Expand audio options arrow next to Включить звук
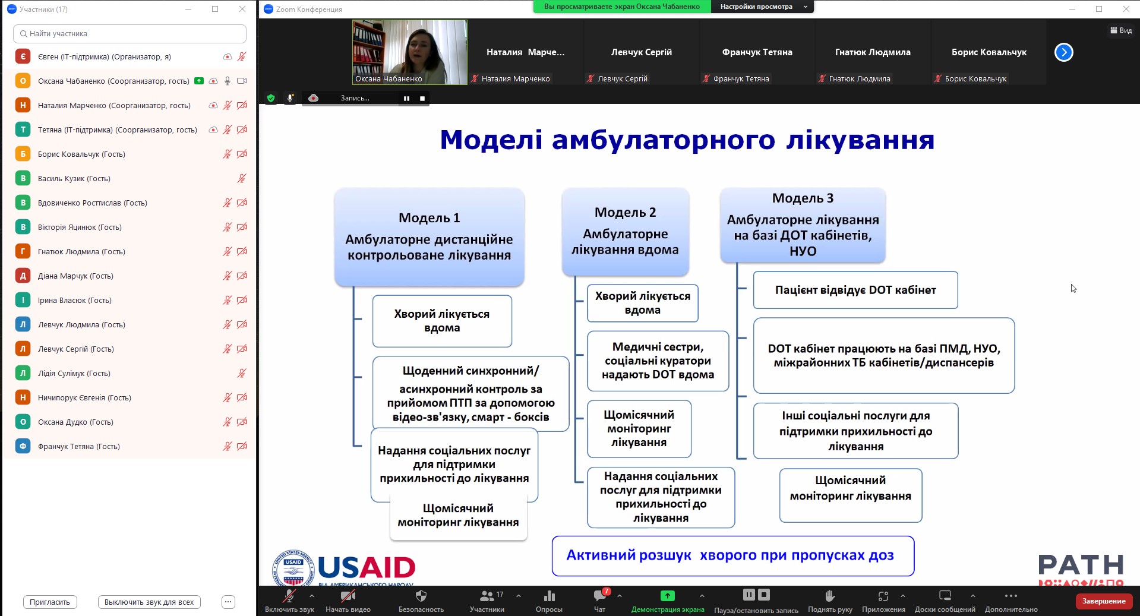This screenshot has width=1140, height=616. coord(312,595)
